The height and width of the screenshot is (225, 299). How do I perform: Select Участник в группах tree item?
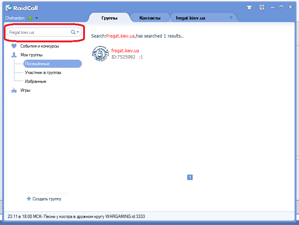coord(43,73)
